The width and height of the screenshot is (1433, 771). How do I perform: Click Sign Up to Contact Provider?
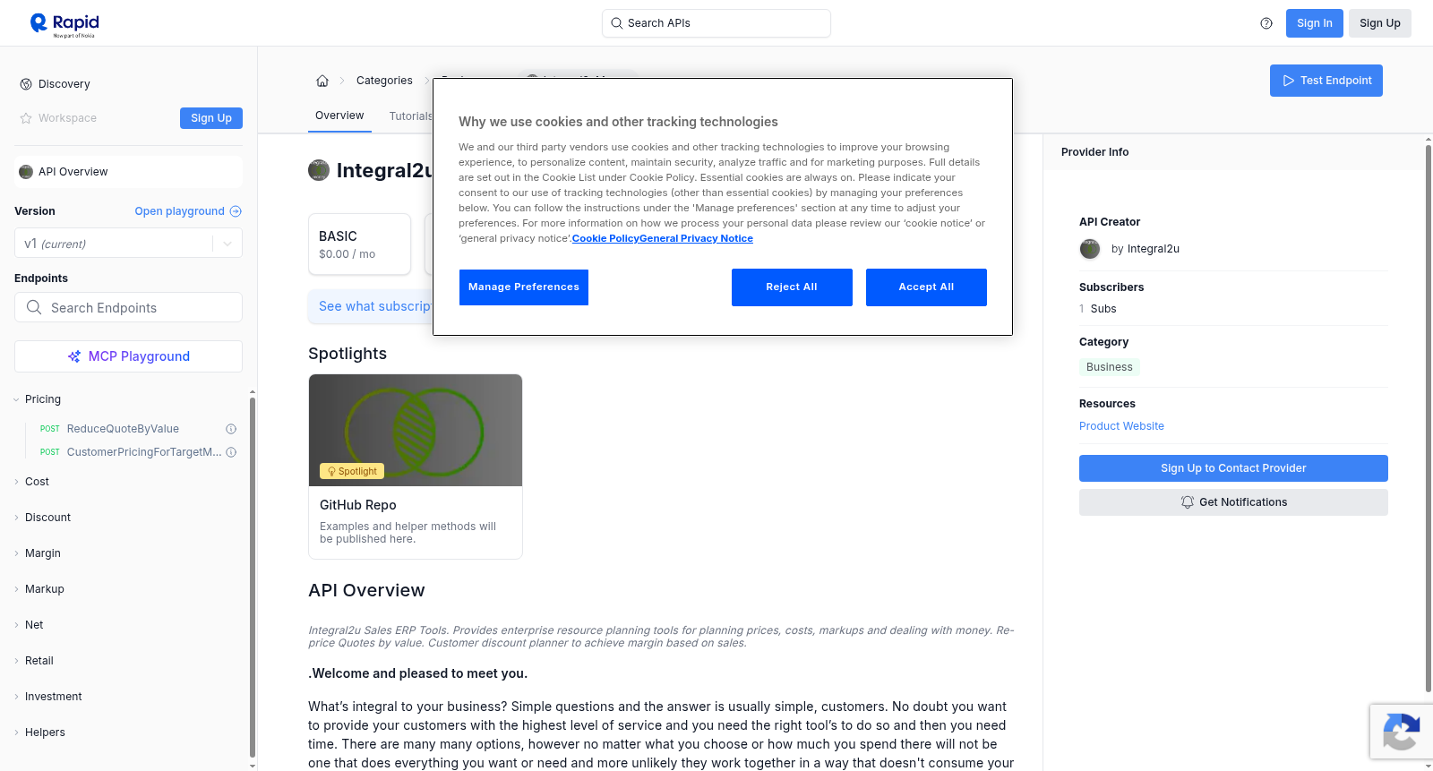point(1233,468)
